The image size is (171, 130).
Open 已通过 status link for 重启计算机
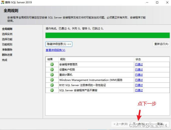click(x=139, y=75)
